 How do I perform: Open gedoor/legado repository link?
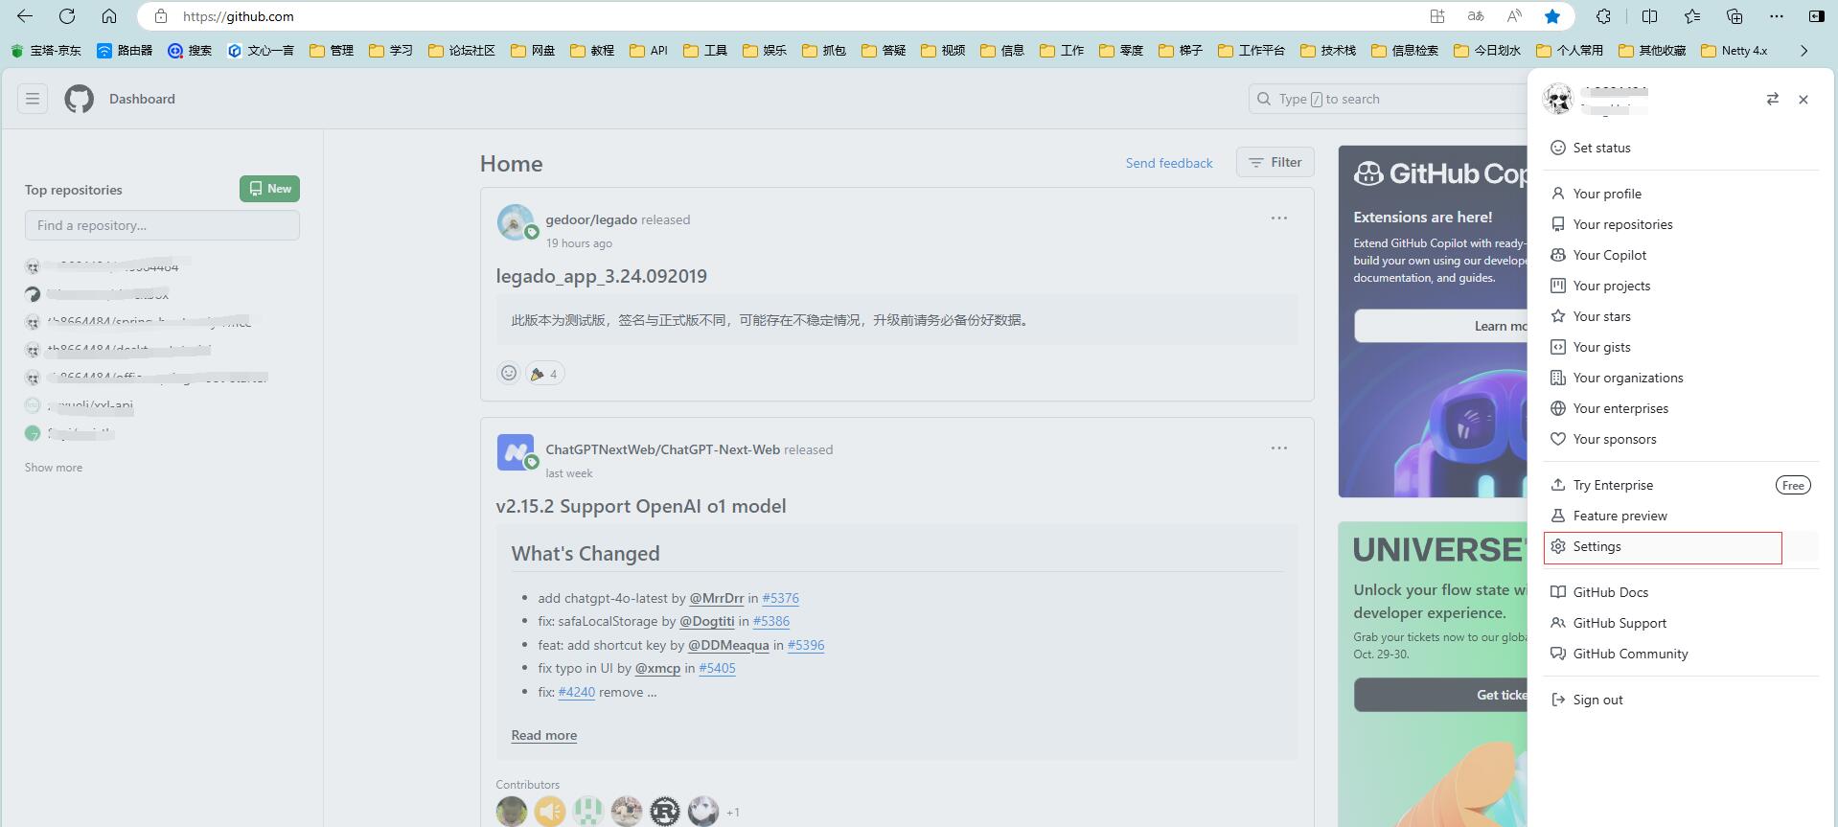pyautogui.click(x=591, y=219)
